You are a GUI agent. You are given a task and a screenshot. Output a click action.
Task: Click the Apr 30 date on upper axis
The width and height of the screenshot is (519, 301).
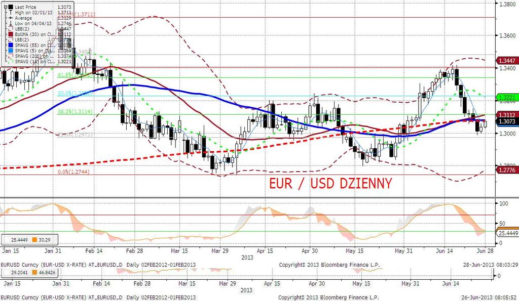click(x=310, y=251)
